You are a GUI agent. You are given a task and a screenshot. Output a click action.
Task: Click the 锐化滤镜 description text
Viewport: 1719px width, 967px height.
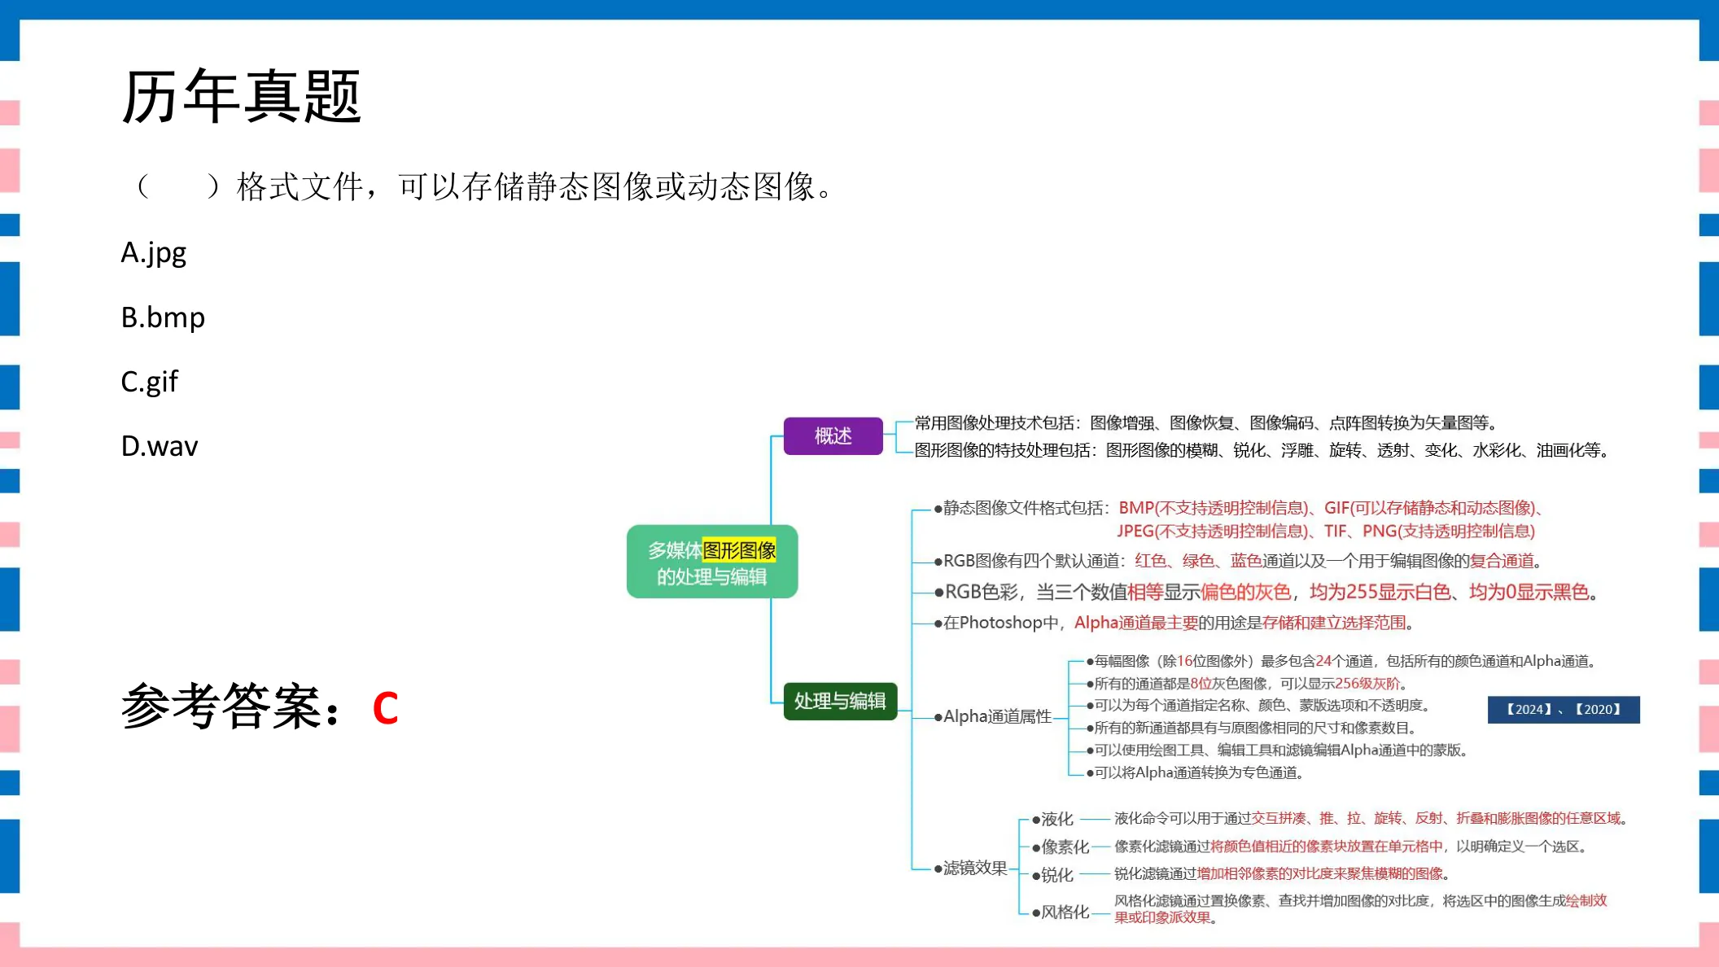click(1283, 873)
